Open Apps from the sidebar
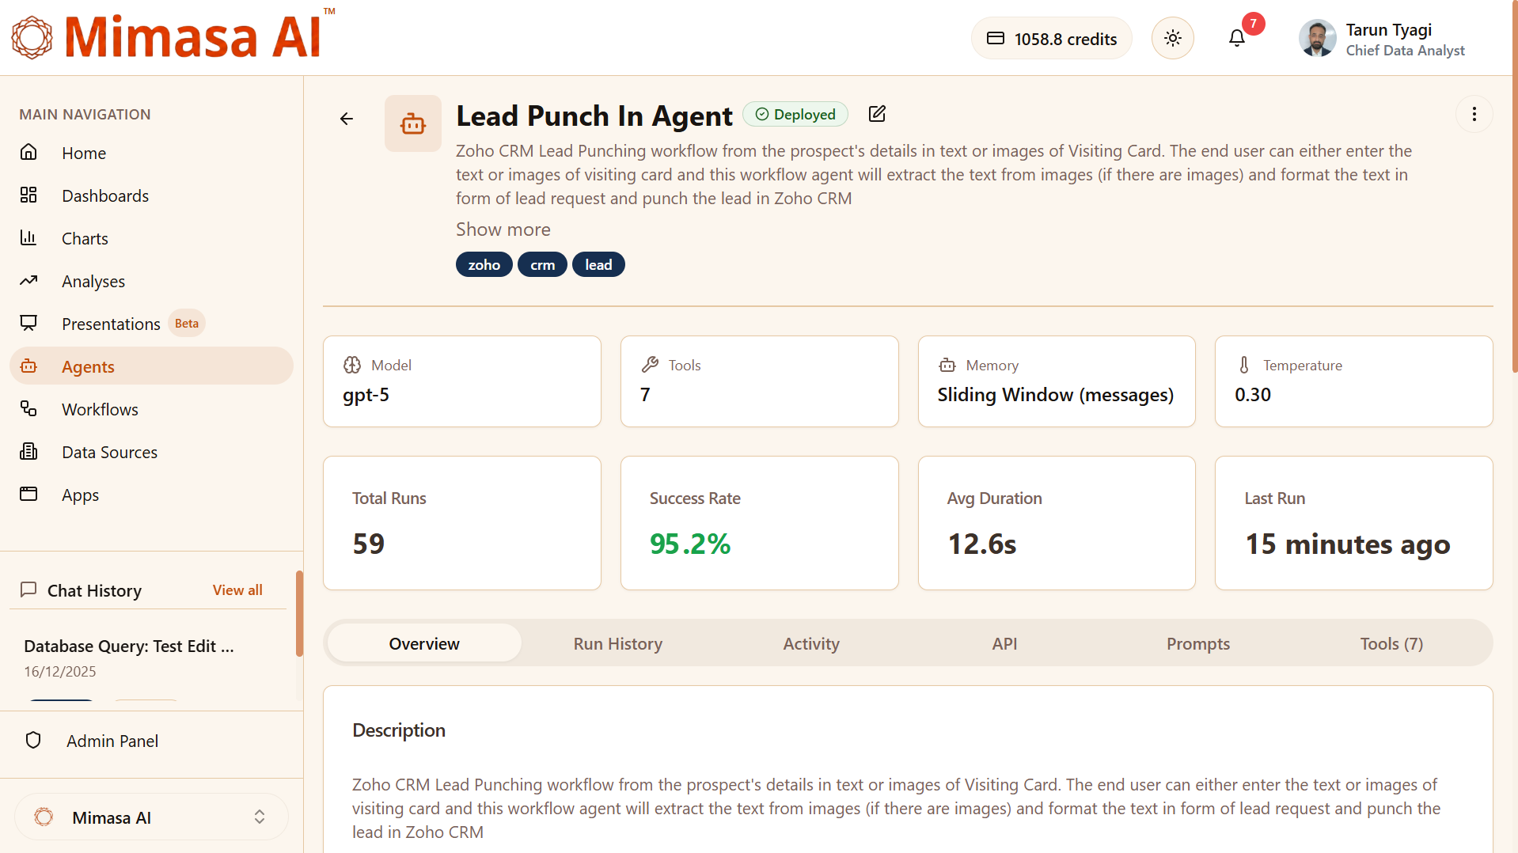The height and width of the screenshot is (853, 1518). pos(151,495)
